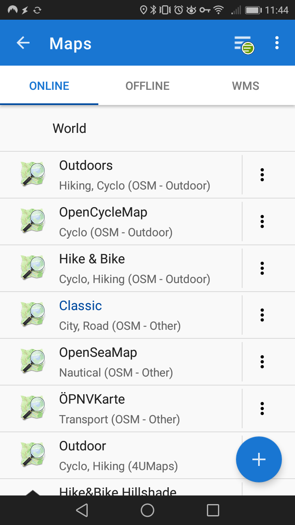
Task: Show more options for Classic map
Action: 262,315
